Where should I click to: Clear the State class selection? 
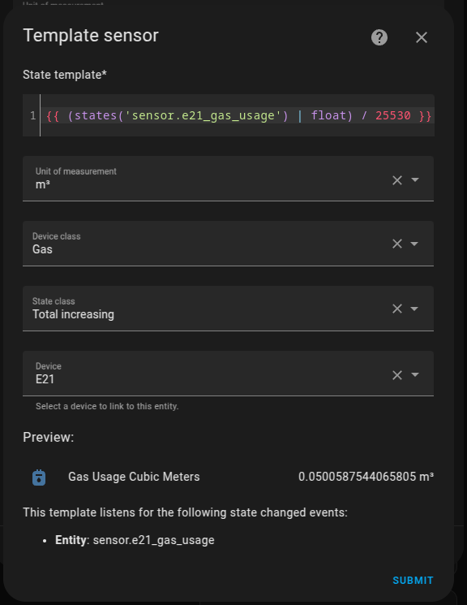[x=397, y=309]
